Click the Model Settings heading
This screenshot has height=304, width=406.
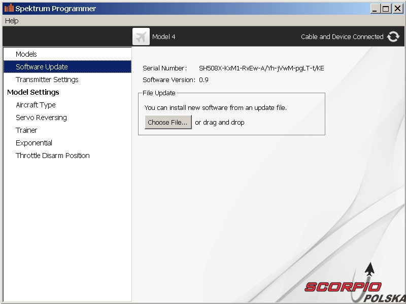[33, 92]
